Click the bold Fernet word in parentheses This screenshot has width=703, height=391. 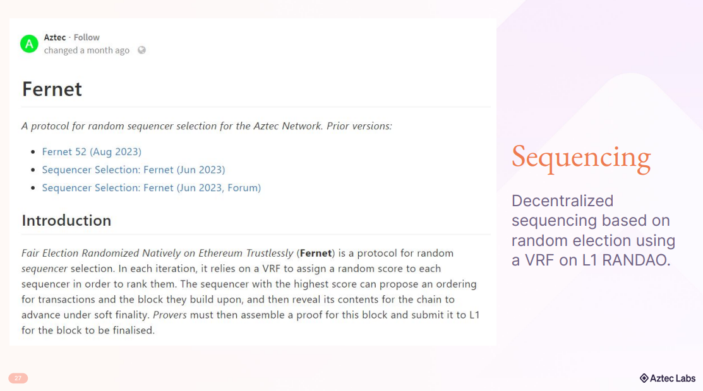pyautogui.click(x=316, y=253)
